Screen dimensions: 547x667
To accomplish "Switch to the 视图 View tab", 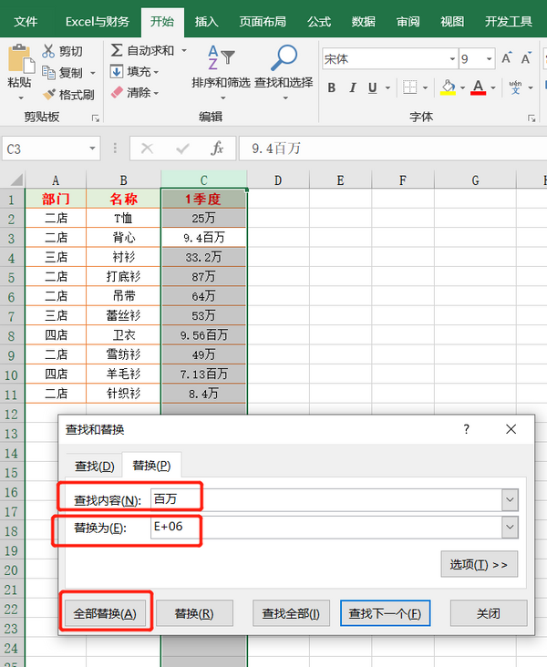I will [x=452, y=21].
